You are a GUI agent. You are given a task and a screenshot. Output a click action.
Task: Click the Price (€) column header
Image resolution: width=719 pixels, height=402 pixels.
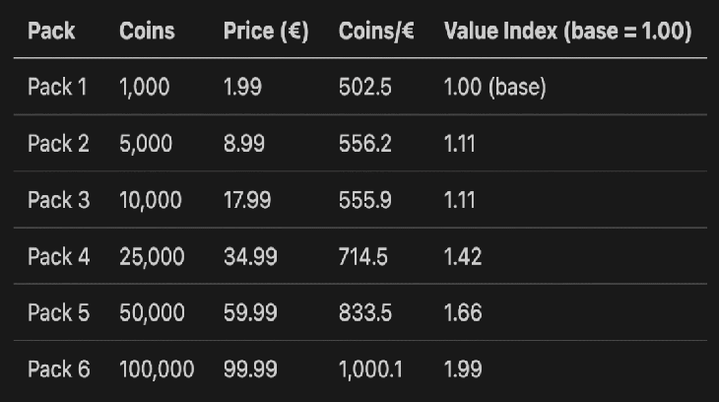pos(266,31)
